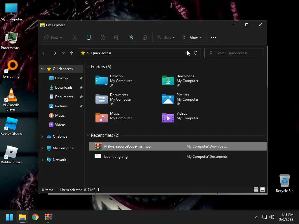Screen dimensions: 299x224
Task: Click the Cut scissors icon in toolbar
Action: pos(75,38)
